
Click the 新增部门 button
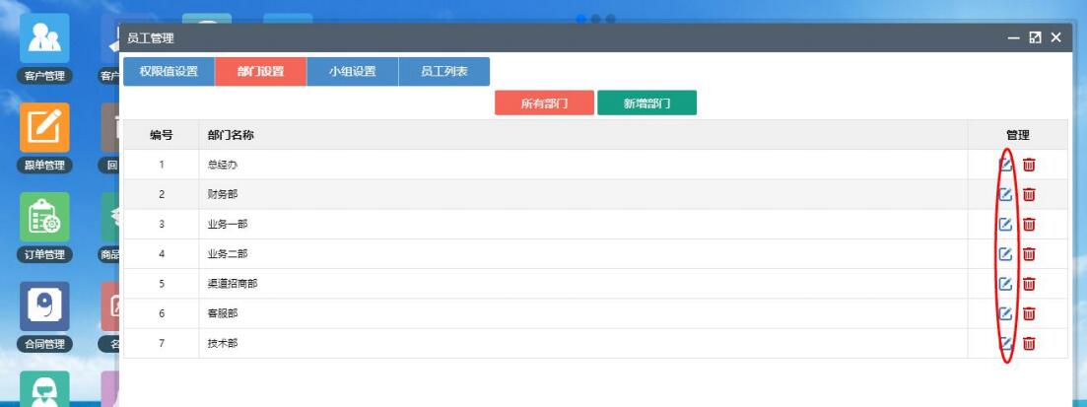(646, 103)
